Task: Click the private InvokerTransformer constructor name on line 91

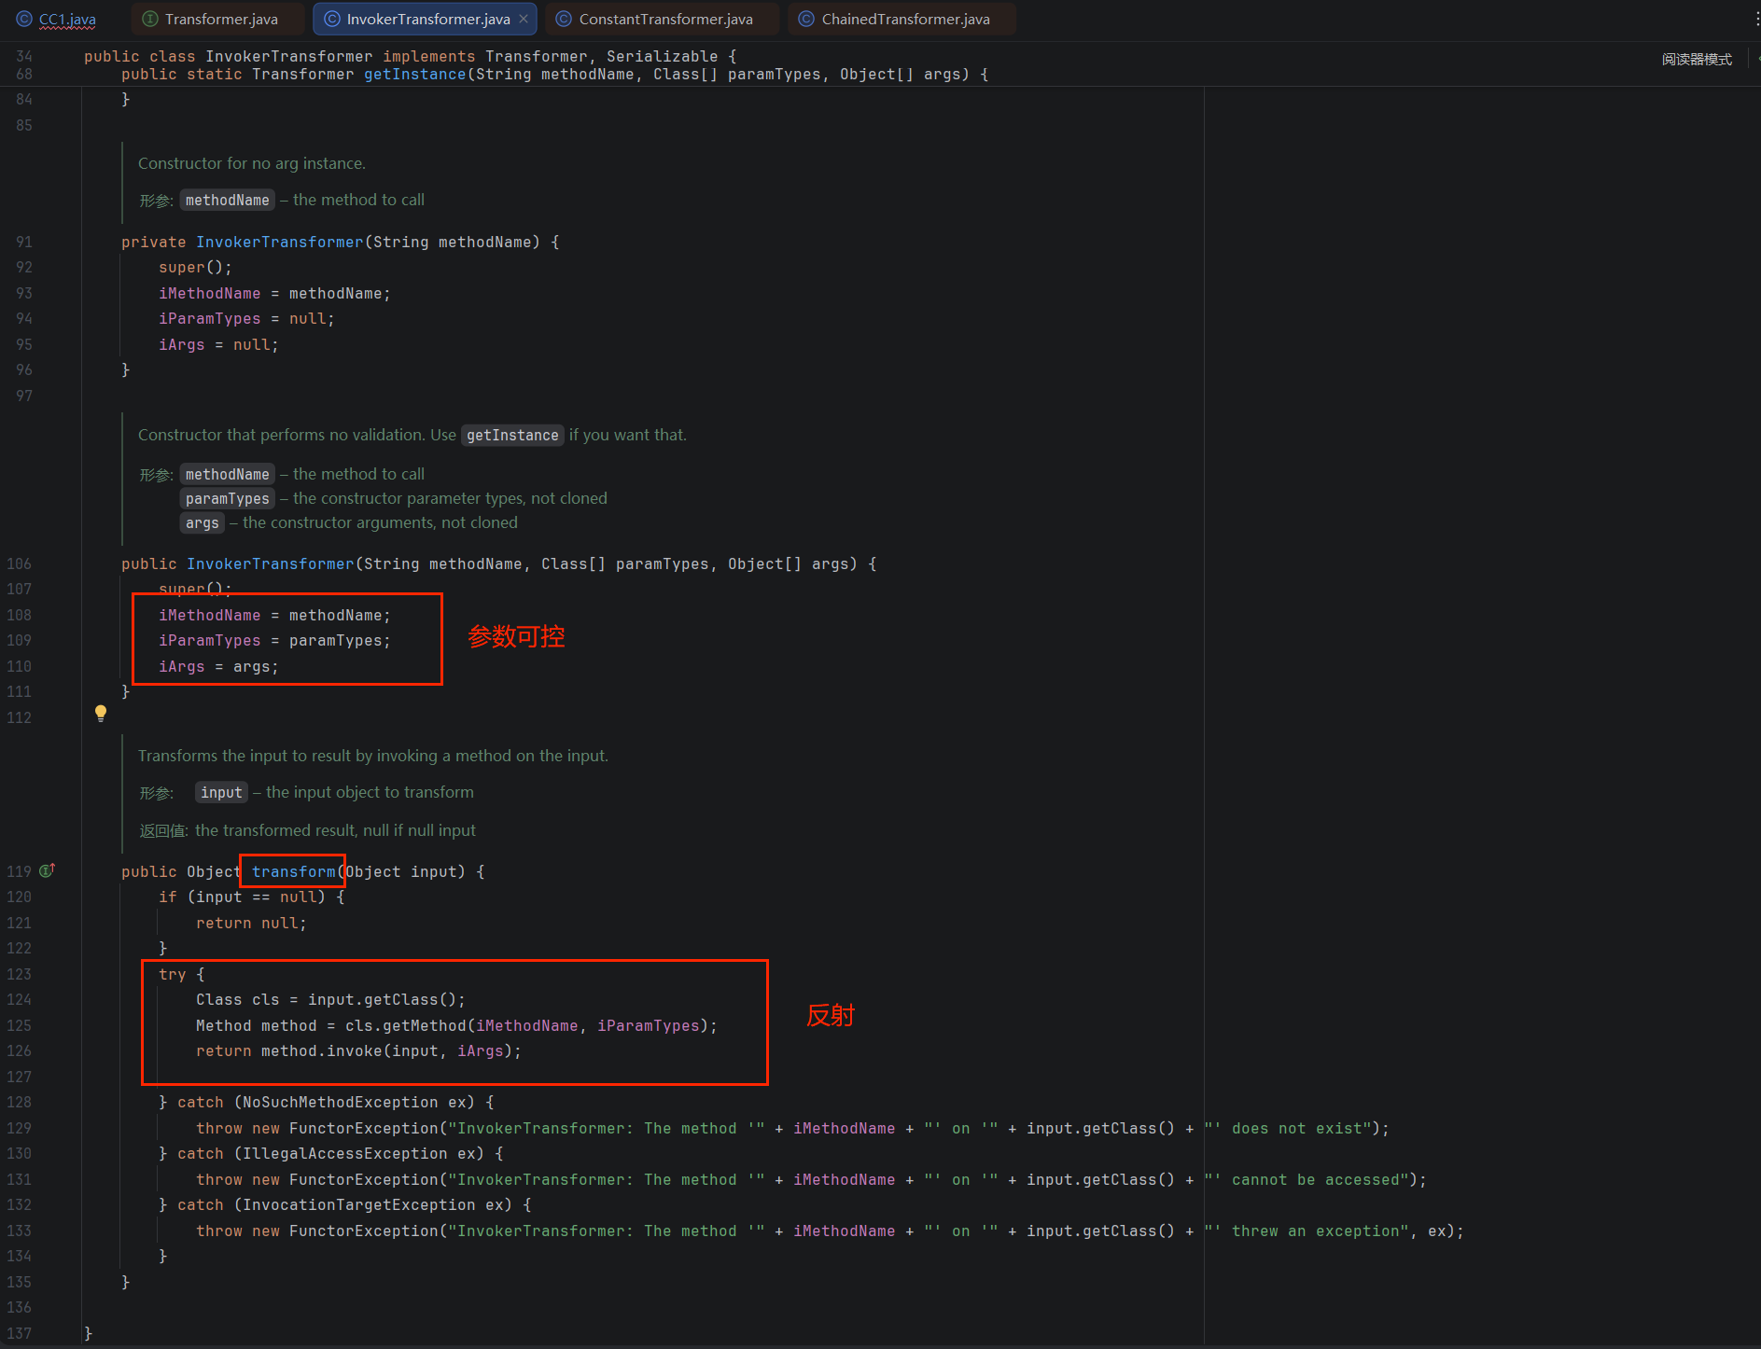Action: [x=279, y=242]
